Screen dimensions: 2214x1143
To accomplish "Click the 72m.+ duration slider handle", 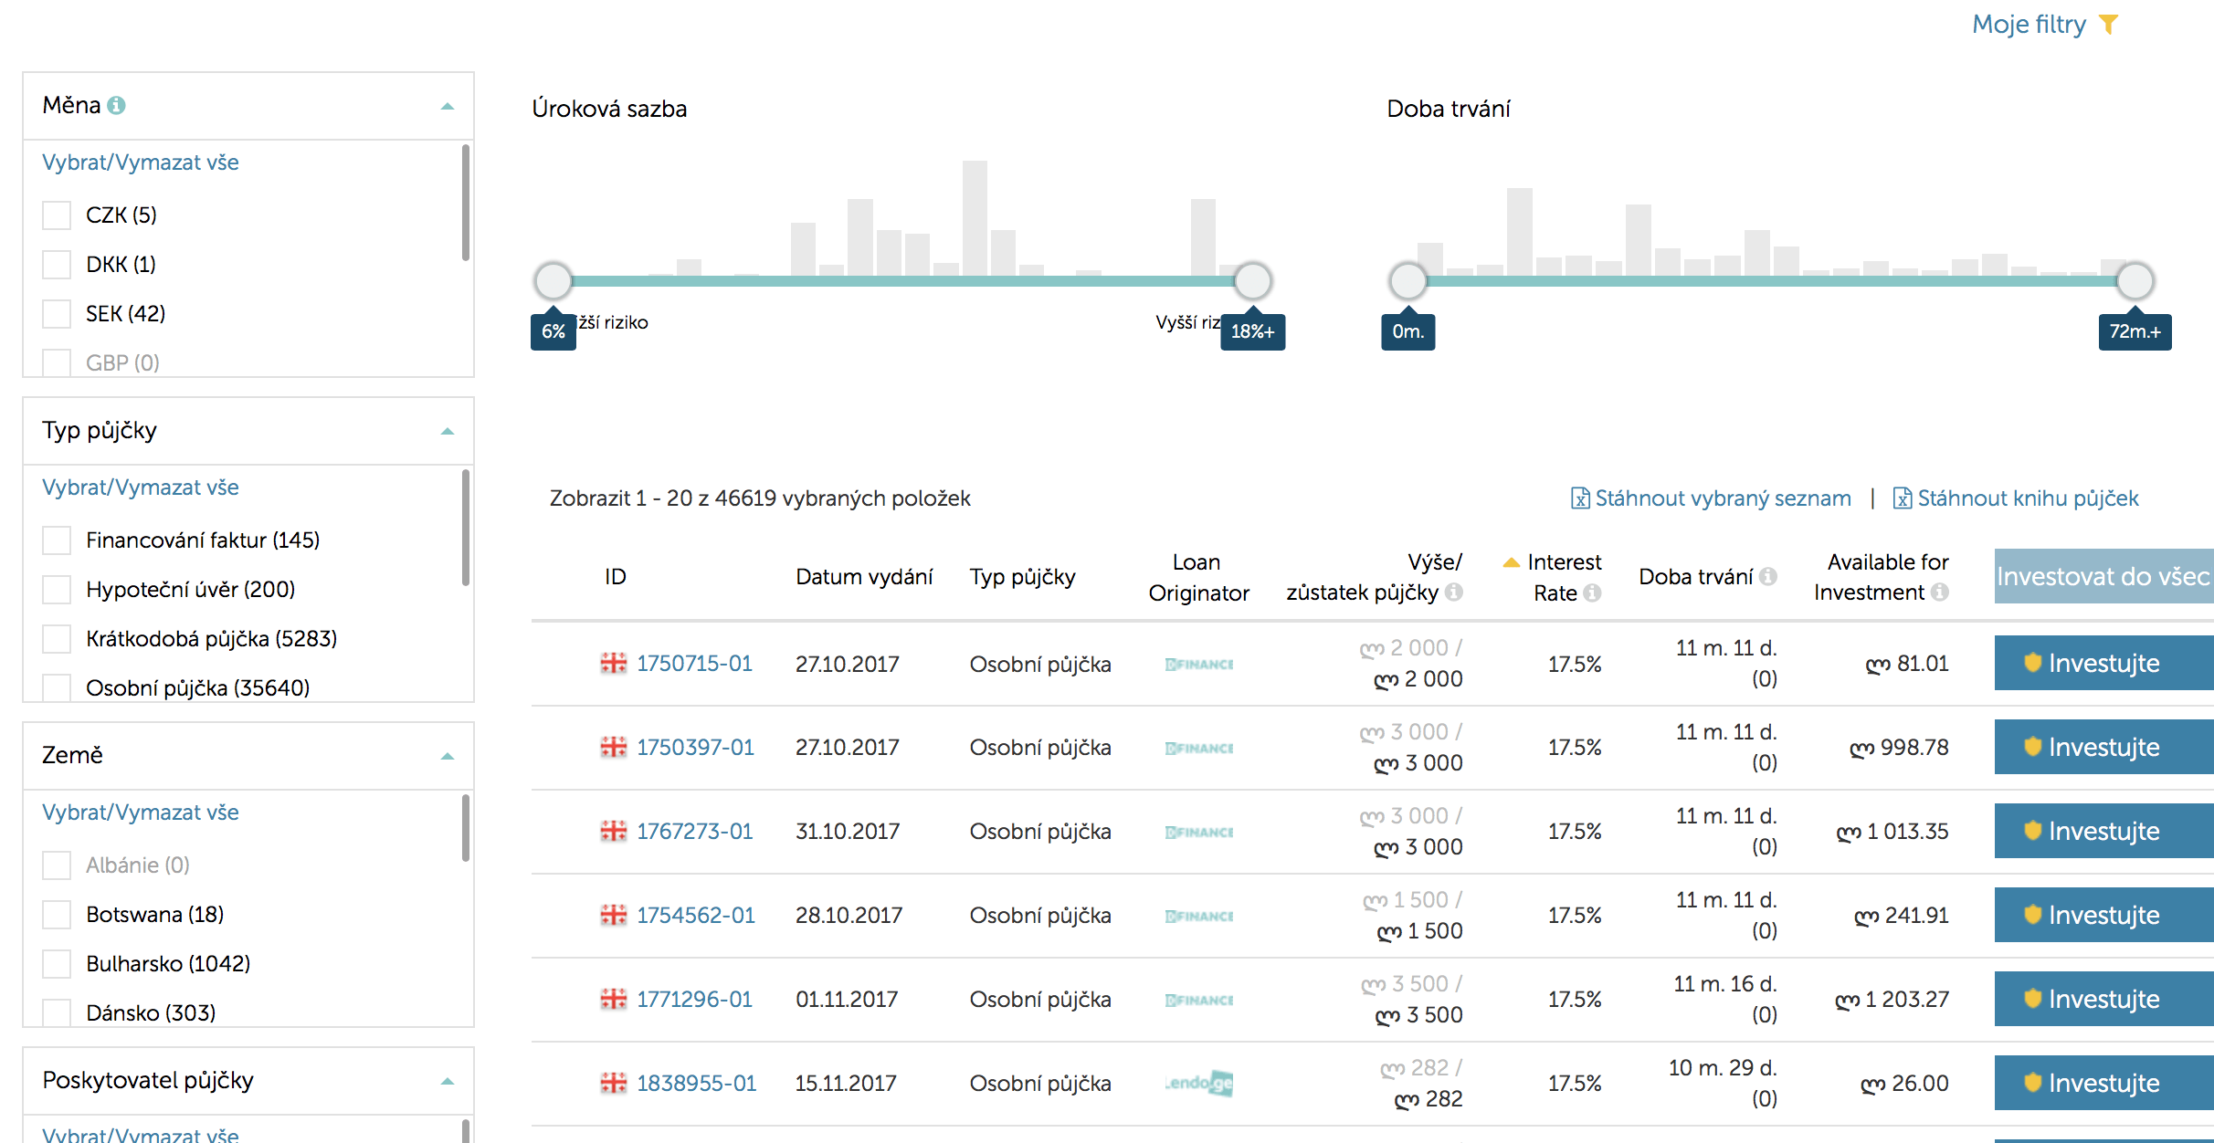I will point(2135,281).
